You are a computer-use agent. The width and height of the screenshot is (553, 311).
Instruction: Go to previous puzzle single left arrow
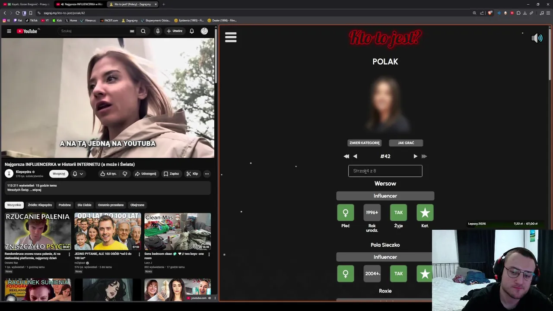355,156
